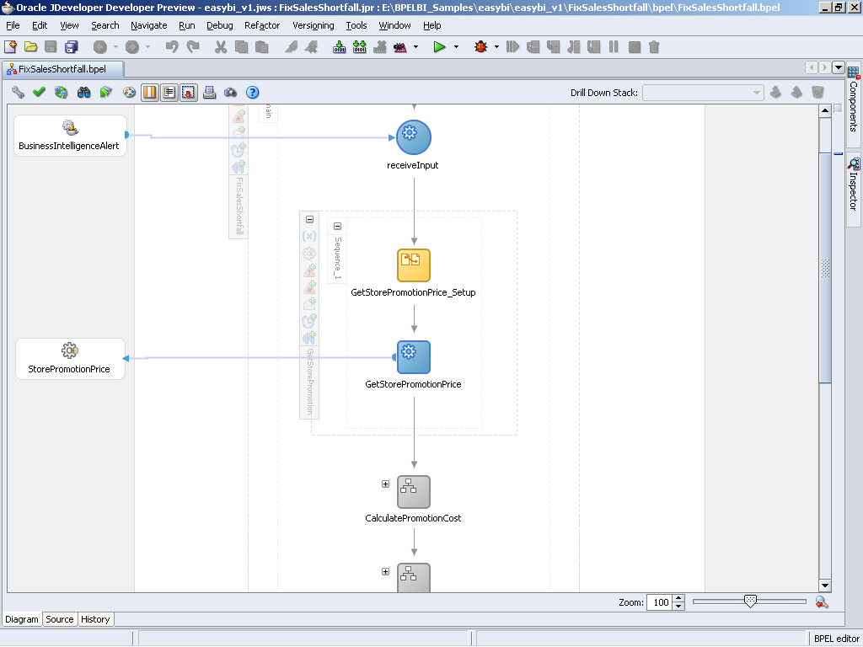863x647 pixels.
Task: Decrease zoom with stepper down arrow
Action: (679, 607)
